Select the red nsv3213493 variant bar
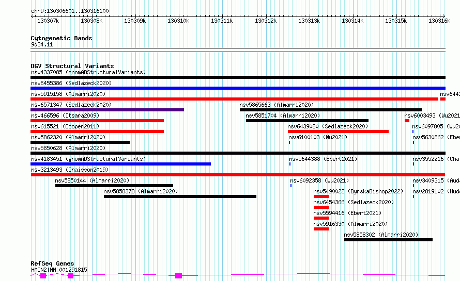Image resolution: width=460 pixels, height=281 pixels. point(238,175)
